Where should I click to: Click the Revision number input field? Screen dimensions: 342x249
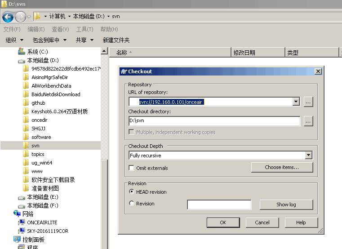pyautogui.click(x=219, y=205)
